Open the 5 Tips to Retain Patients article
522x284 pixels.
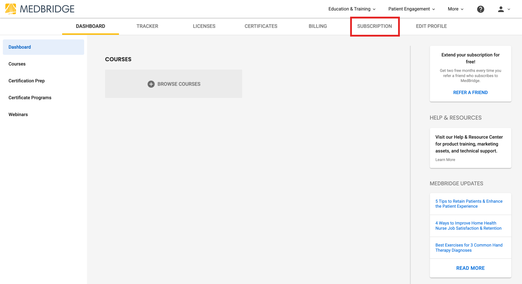coord(469,204)
